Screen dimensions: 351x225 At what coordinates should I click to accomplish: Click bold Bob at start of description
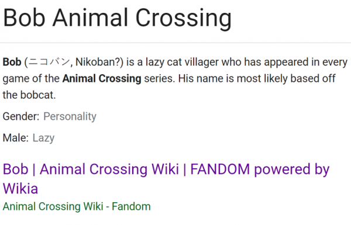pos(12,62)
